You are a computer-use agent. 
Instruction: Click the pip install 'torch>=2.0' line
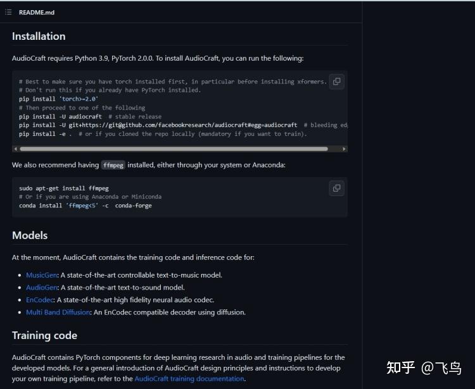(x=58, y=99)
